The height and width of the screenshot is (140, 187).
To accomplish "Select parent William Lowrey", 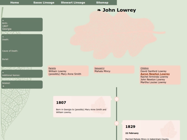I will 57,71.
